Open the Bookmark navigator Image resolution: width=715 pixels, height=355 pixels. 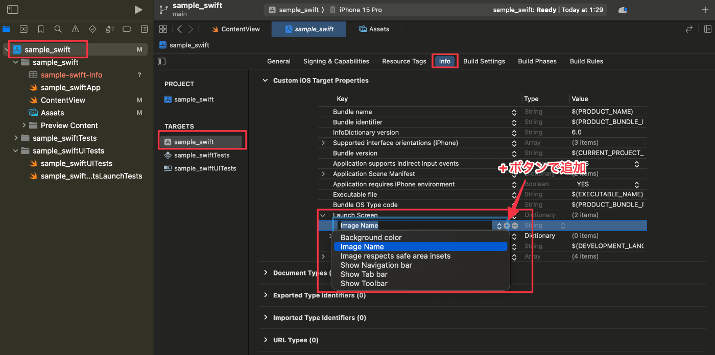click(41, 29)
